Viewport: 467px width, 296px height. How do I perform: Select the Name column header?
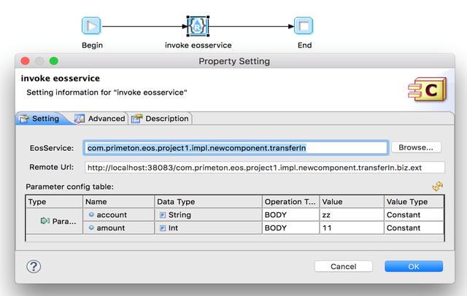(118, 202)
